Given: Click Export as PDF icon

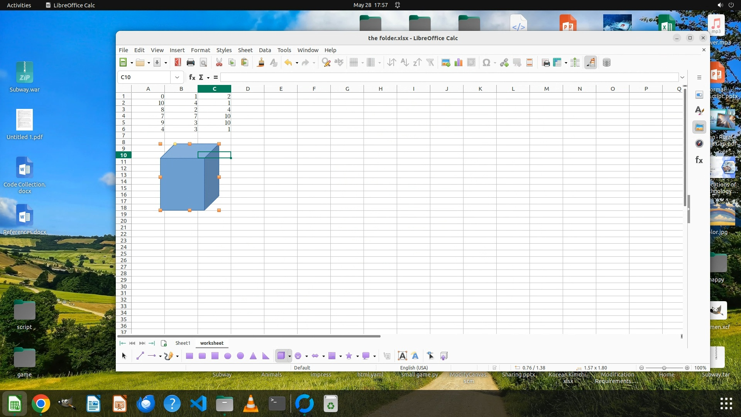Looking at the screenshot, I should 178,63.
